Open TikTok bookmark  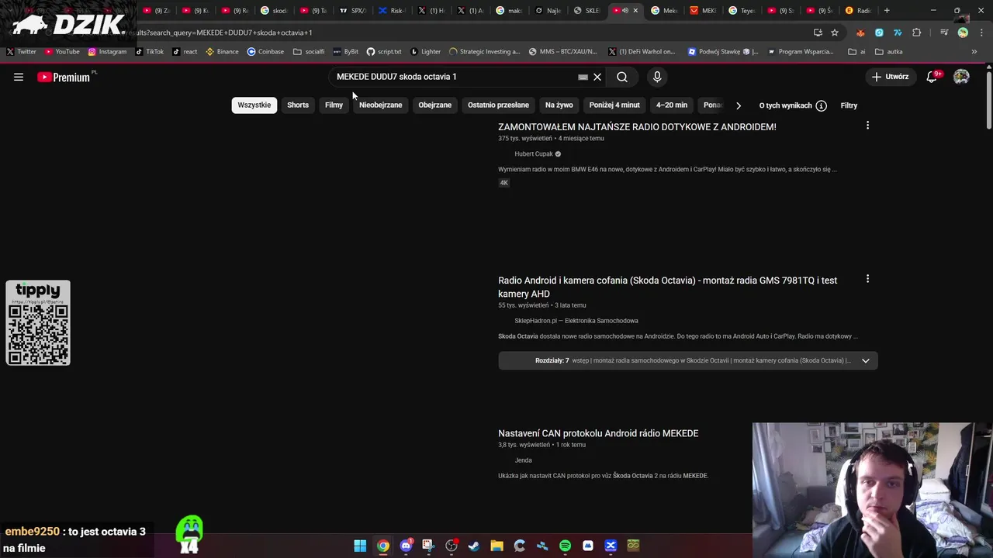pyautogui.click(x=150, y=52)
